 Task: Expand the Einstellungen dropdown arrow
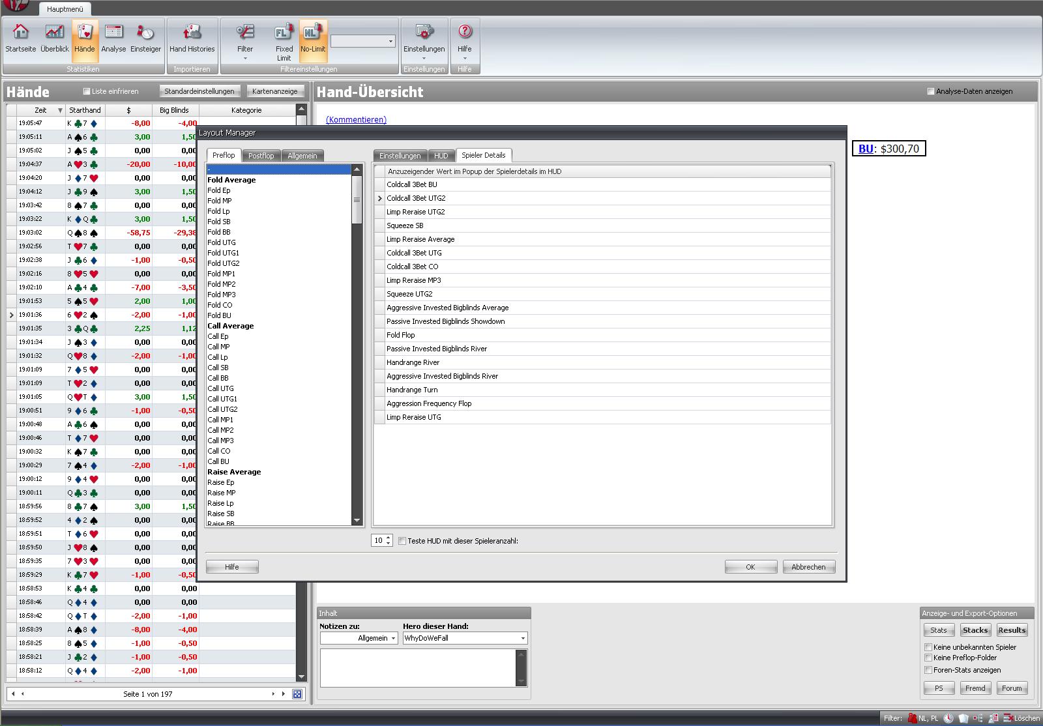click(x=424, y=59)
